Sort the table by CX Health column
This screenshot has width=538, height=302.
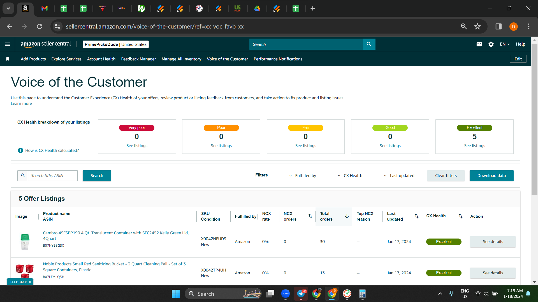pos(460,216)
